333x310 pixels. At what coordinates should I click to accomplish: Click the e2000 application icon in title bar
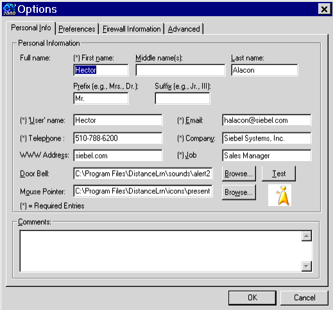click(9, 10)
